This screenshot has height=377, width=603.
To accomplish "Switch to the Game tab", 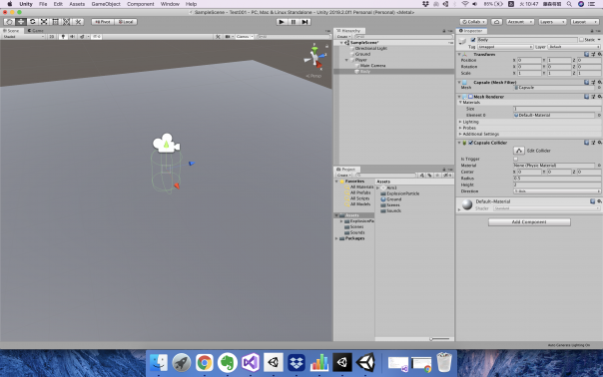I will tap(35, 30).
